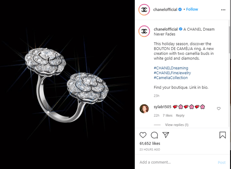
Task: Like the sylab1505 comment with the small heart
Action: tap(218, 109)
